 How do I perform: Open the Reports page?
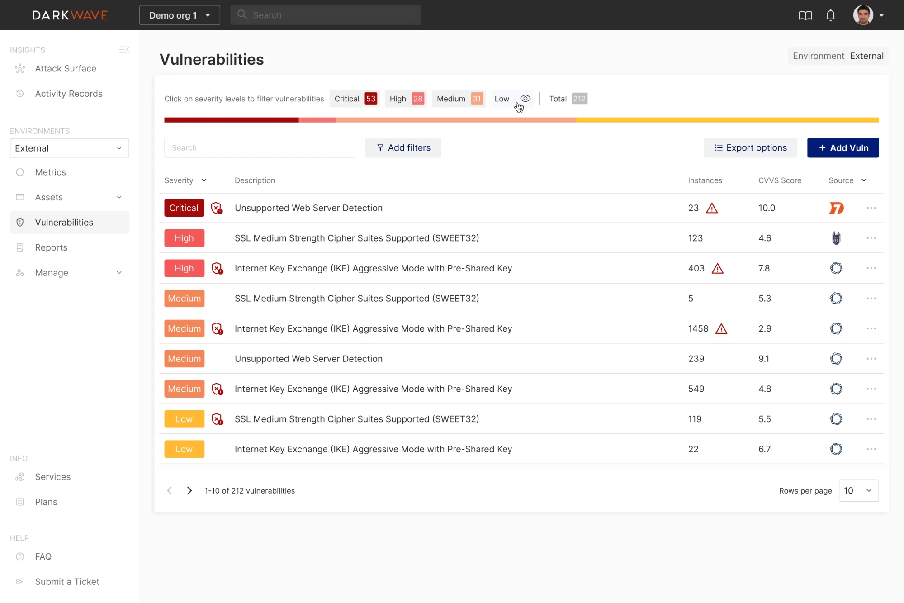pos(51,247)
